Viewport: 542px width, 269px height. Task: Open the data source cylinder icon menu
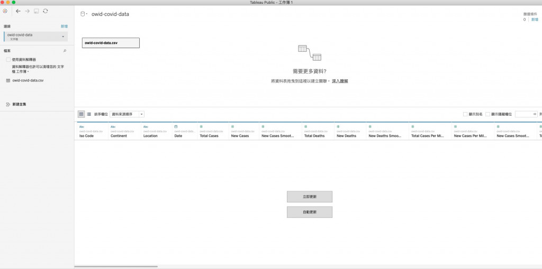pyautogui.click(x=83, y=14)
